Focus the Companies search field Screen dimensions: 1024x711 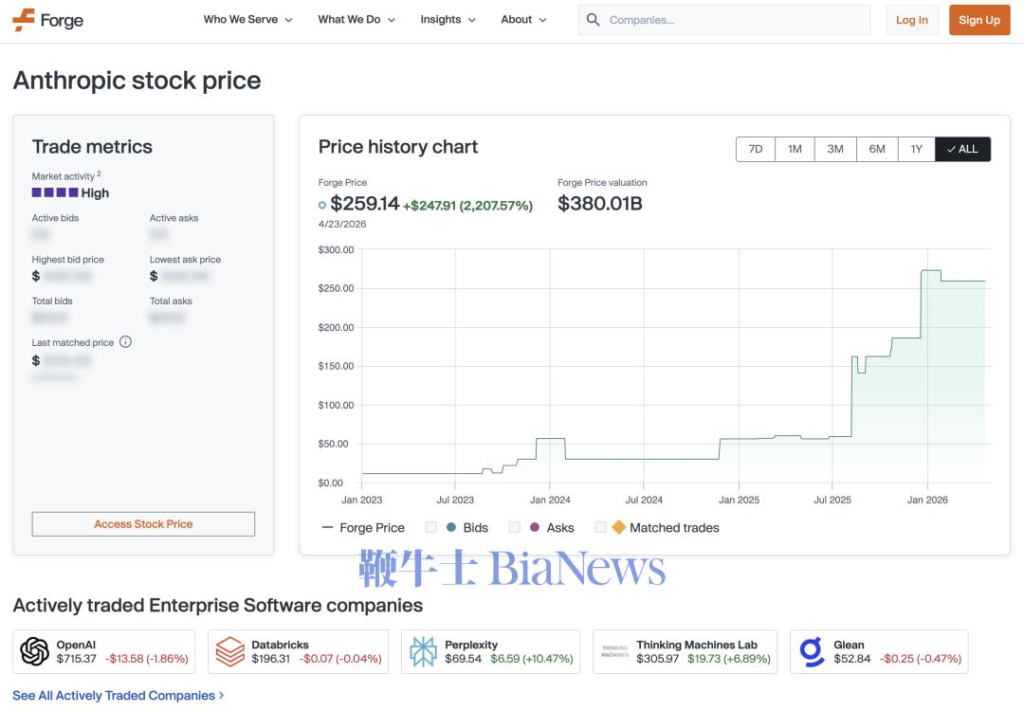click(x=735, y=20)
